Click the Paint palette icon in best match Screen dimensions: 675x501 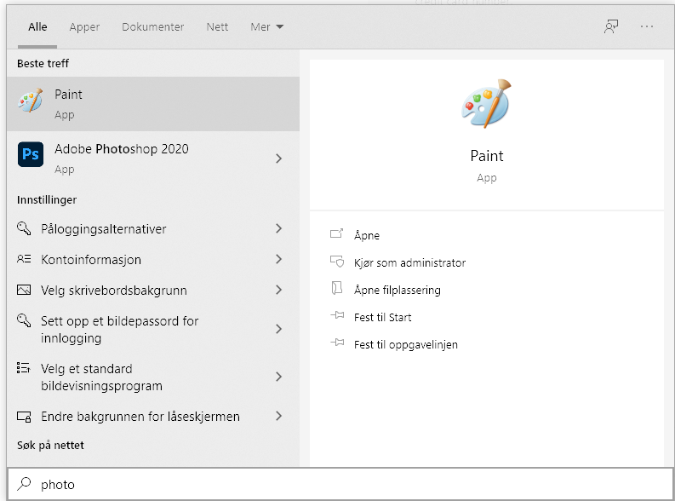30,101
